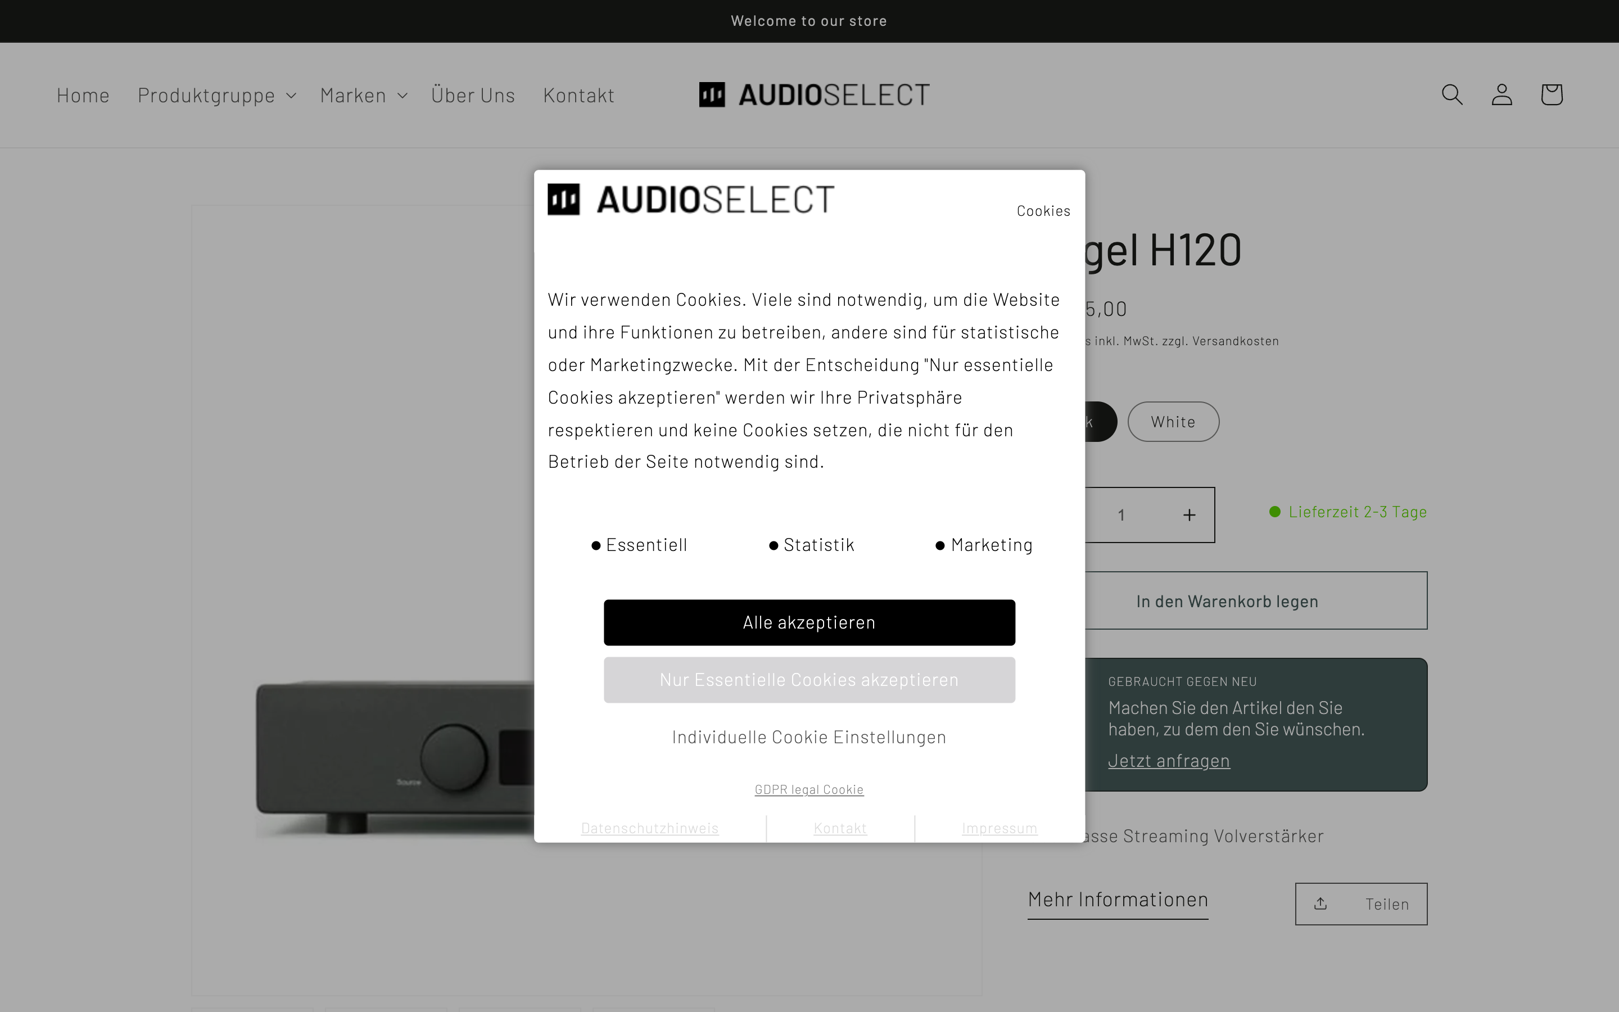Click the amplifier product image
This screenshot has height=1012, width=1619.
click(395, 759)
